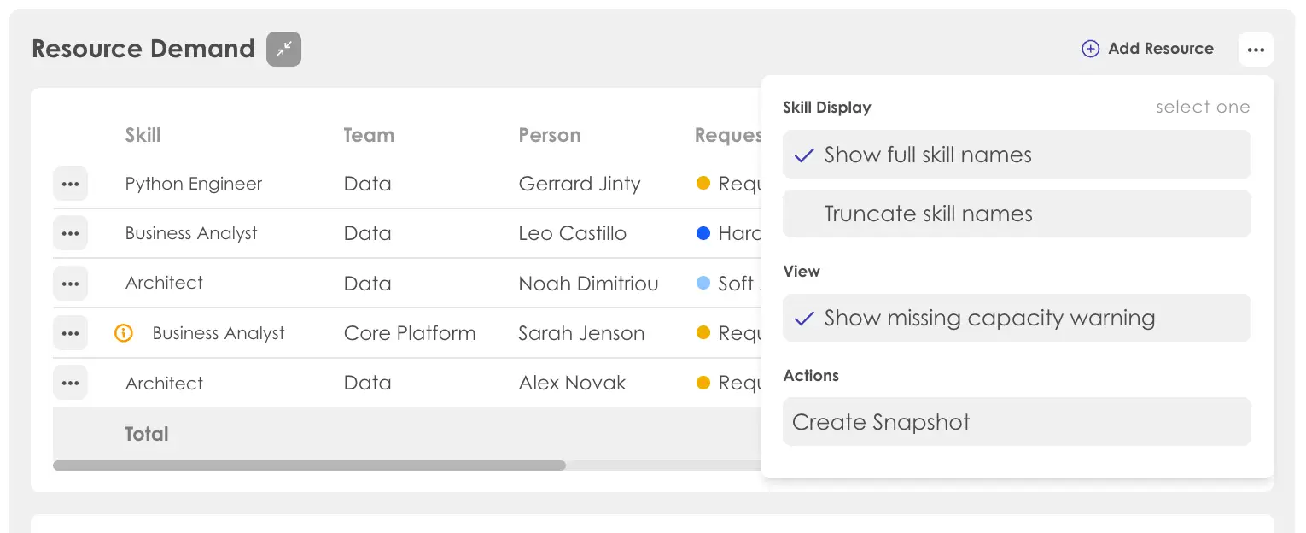Open the panel's three-dot options menu
Screen dimensions: 1306x533
click(1256, 50)
